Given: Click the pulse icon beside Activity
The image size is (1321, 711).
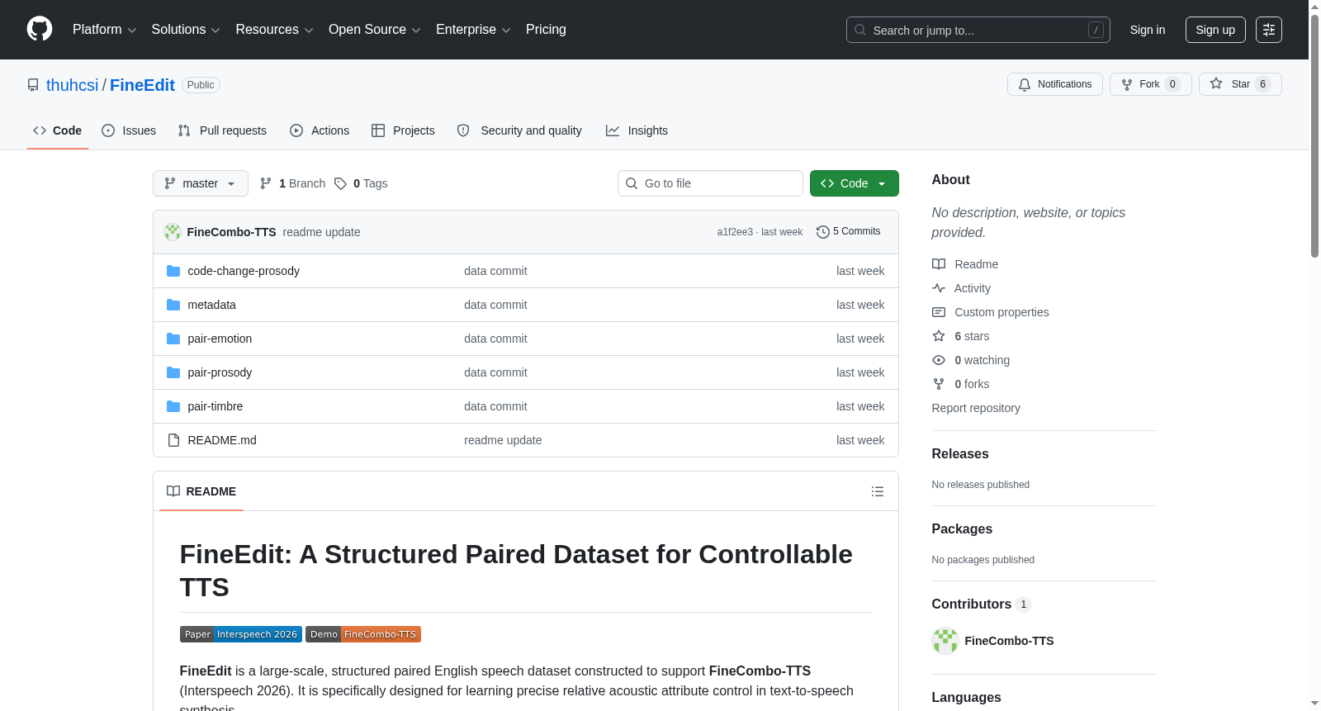Looking at the screenshot, I should tap(939, 288).
